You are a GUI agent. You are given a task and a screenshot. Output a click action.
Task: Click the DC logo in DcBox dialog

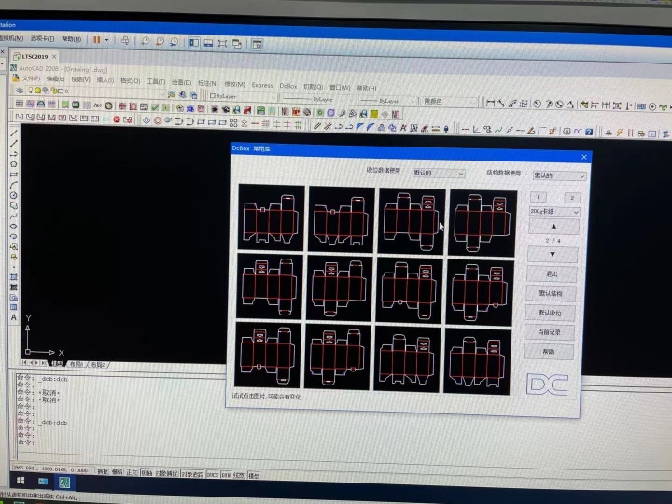(547, 385)
